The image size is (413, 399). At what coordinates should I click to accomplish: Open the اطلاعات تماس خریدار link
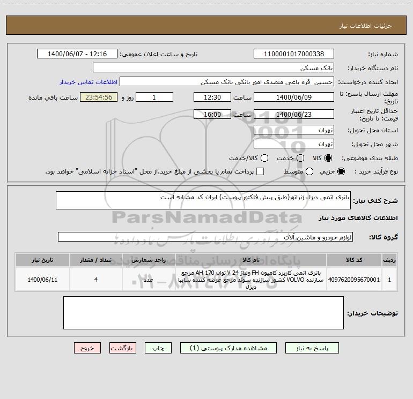(x=88, y=82)
